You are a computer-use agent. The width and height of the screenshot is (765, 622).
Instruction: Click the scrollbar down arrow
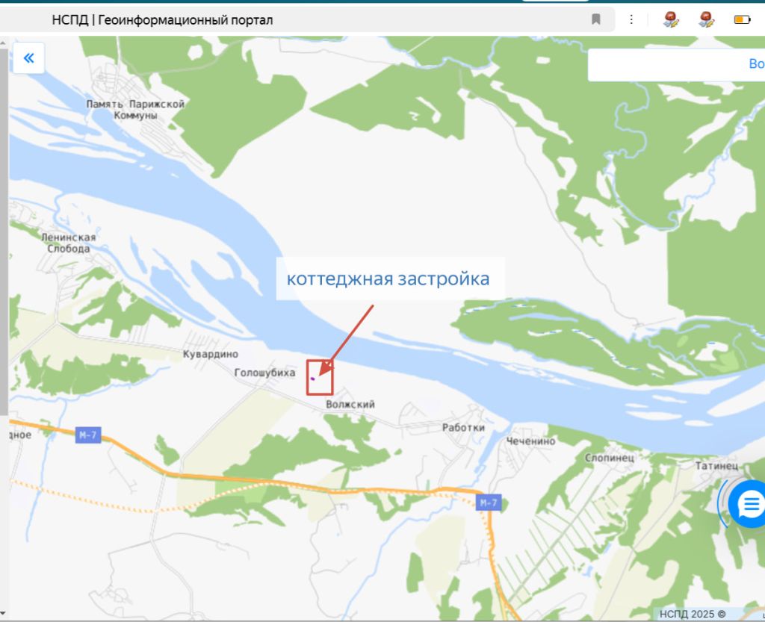click(4, 613)
